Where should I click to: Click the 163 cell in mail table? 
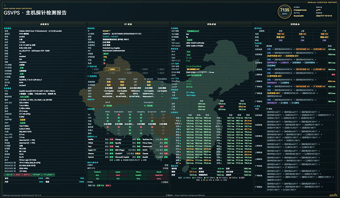(118, 178)
